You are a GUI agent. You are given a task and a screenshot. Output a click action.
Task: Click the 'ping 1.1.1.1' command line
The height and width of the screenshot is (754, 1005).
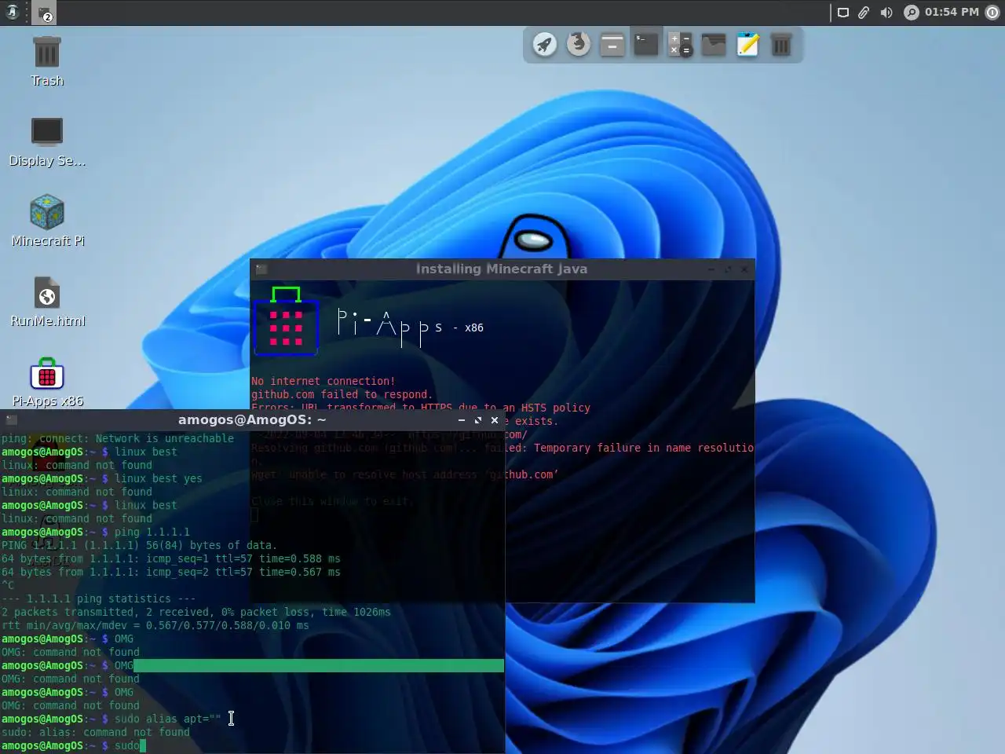click(95, 532)
